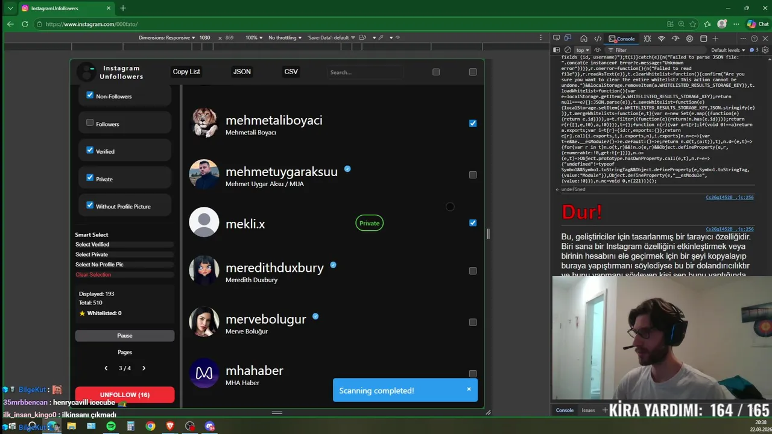The width and height of the screenshot is (772, 434).
Task: Open the 100% zoom dropdown
Action: tap(254, 37)
